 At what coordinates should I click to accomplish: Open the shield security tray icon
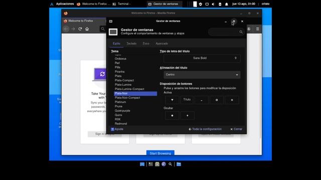[x=201, y=4]
